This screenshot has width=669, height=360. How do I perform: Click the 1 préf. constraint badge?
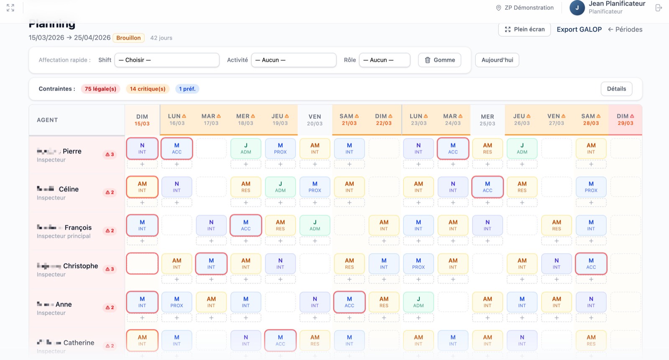tap(187, 89)
